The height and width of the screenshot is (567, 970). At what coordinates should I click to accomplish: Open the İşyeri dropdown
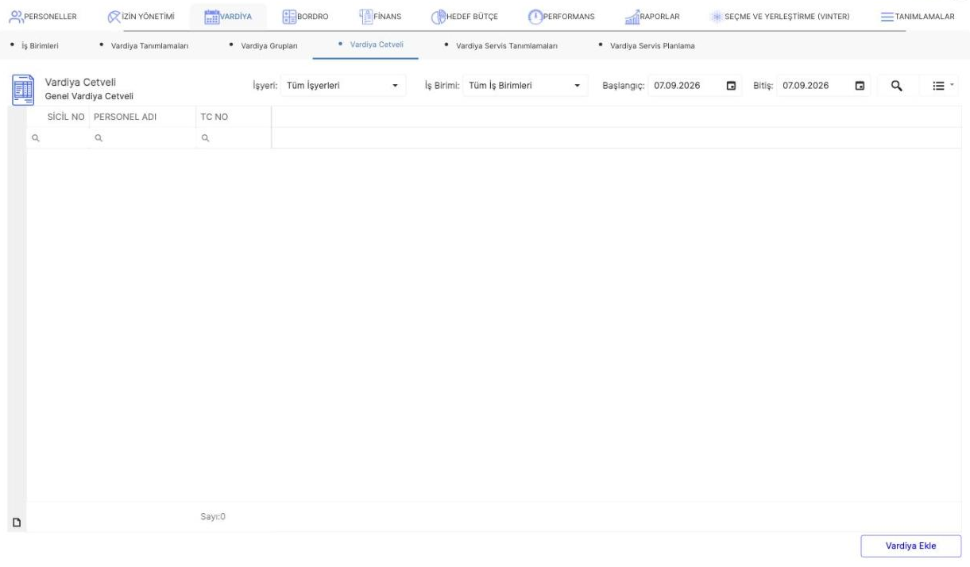tap(343, 86)
